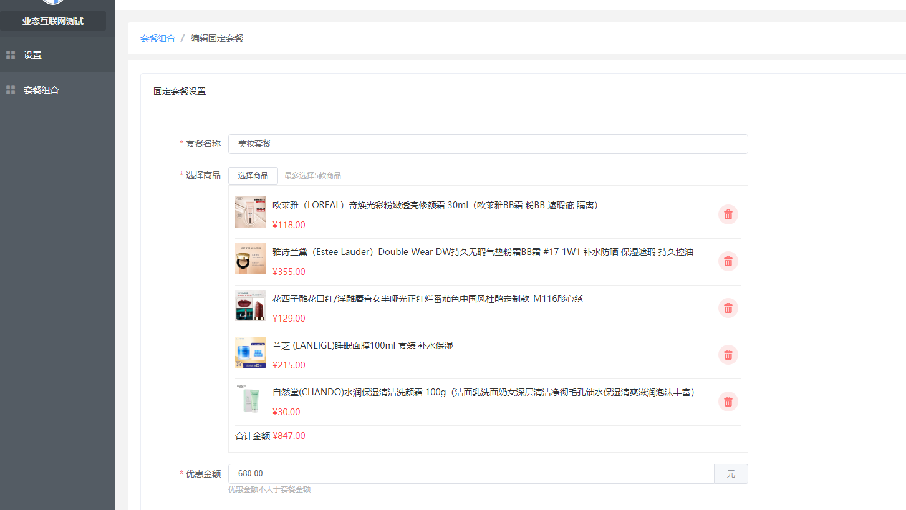The height and width of the screenshot is (510, 906).
Task: Click the 套餐组合 sidebar grid icon
Action: (11, 90)
